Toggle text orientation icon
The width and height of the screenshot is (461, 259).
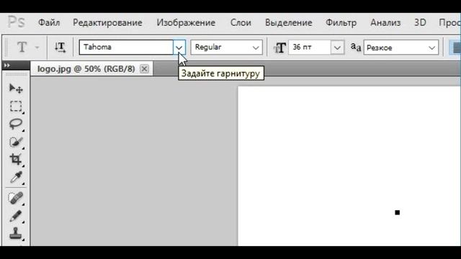click(60, 47)
